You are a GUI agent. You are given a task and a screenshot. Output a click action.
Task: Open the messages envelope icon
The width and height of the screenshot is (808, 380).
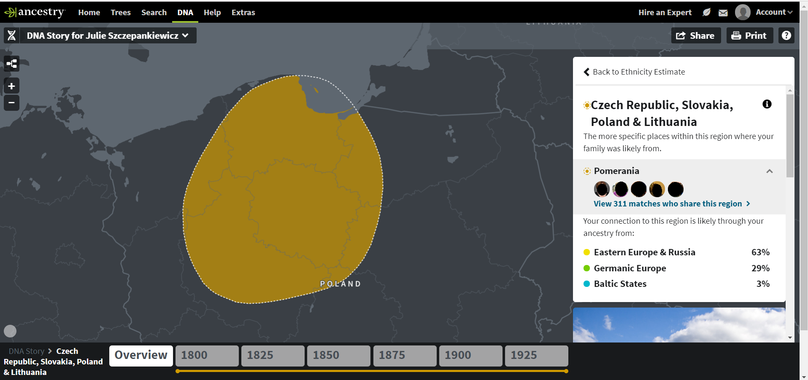(723, 12)
